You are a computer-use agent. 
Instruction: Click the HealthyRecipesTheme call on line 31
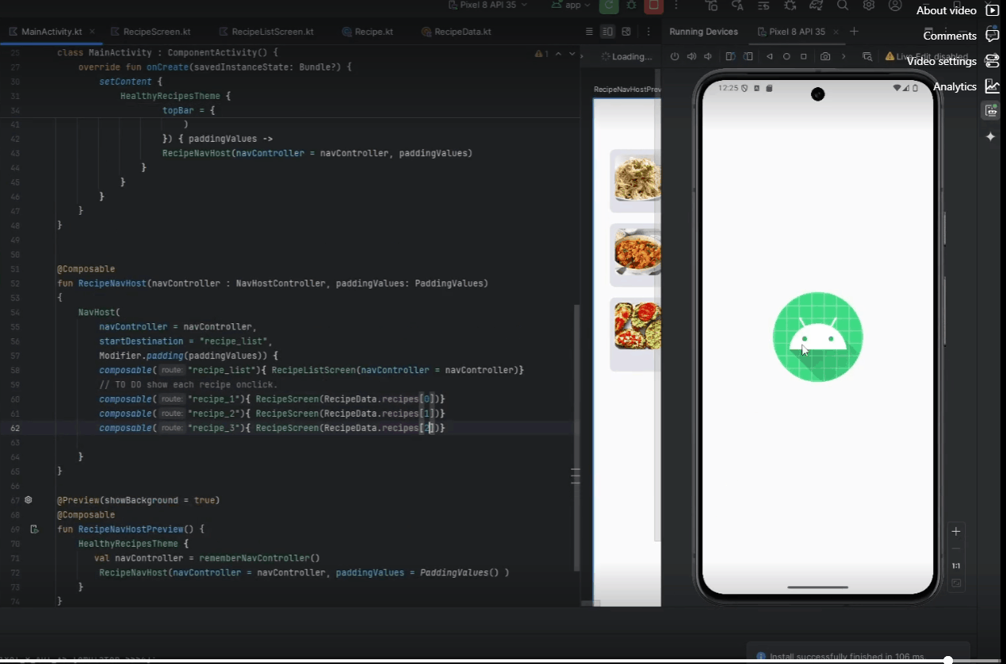[x=170, y=96]
